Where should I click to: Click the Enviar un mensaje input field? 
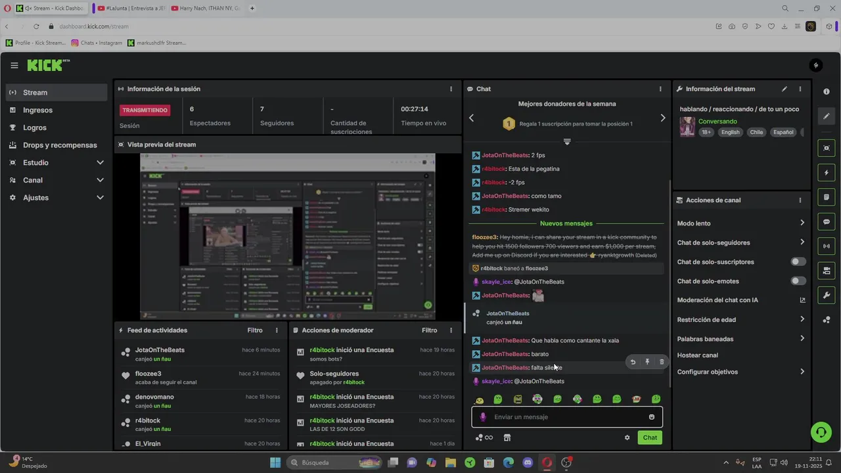click(567, 417)
